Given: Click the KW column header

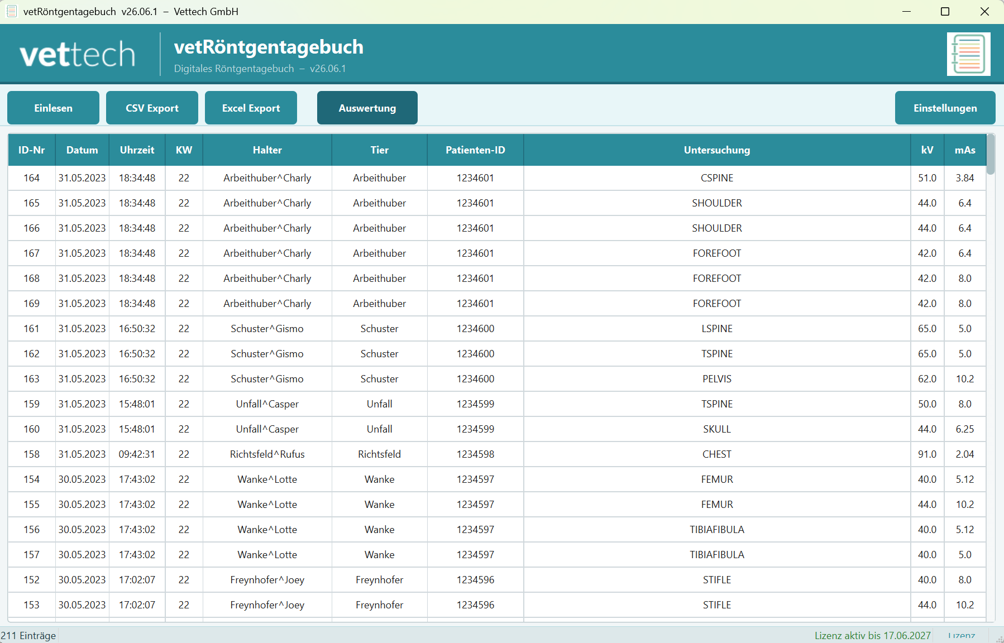Looking at the screenshot, I should tap(184, 150).
